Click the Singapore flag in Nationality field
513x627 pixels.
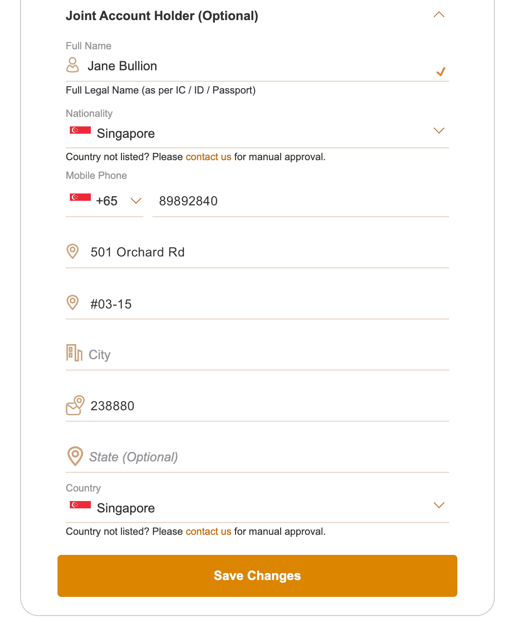[80, 131]
